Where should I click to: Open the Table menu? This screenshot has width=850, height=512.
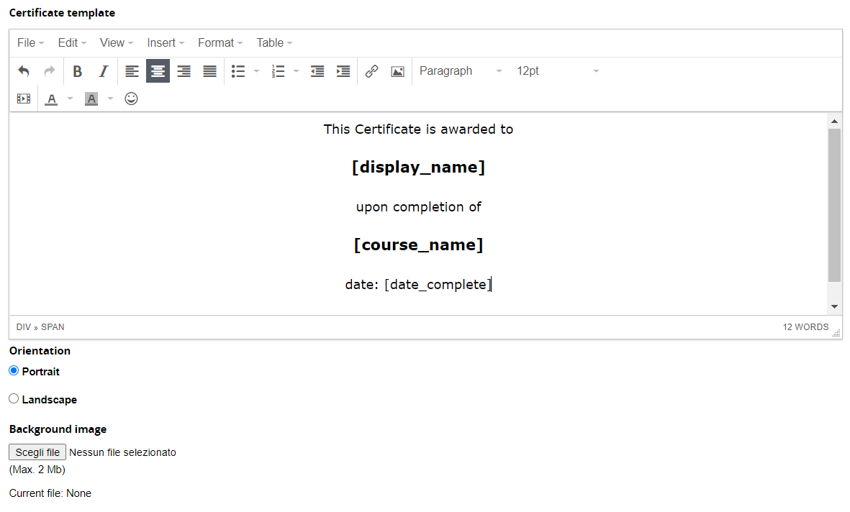click(x=273, y=42)
